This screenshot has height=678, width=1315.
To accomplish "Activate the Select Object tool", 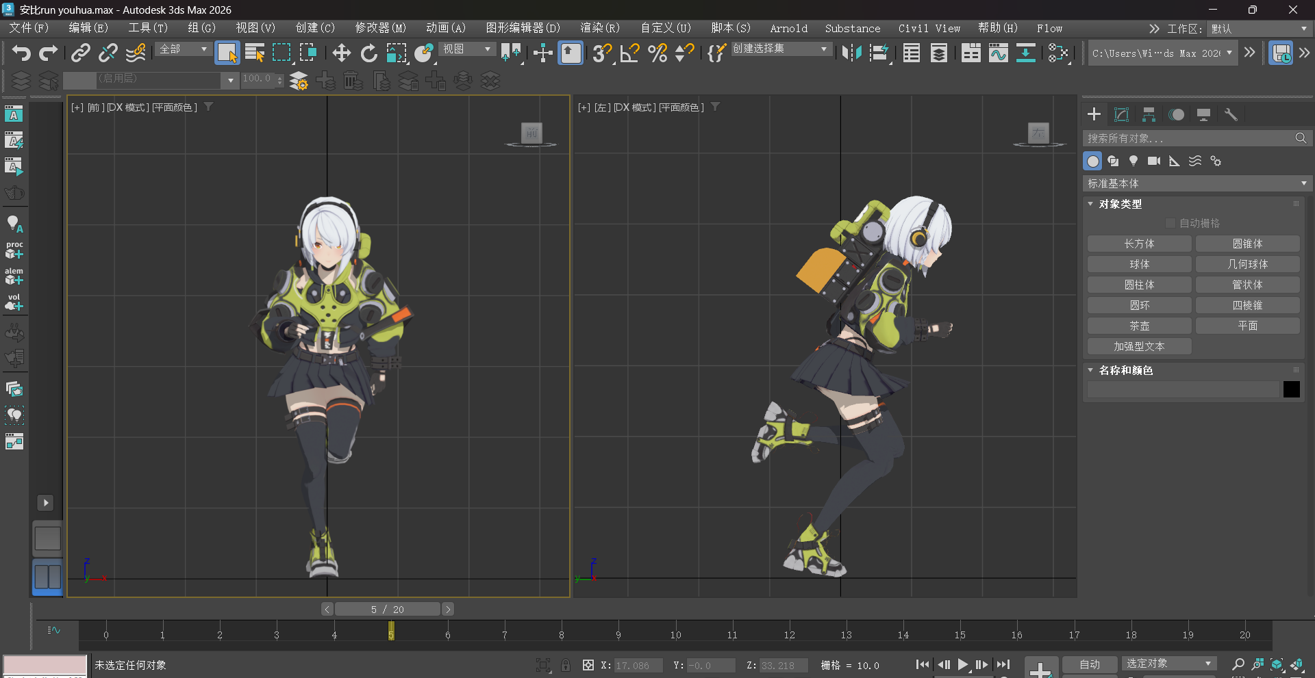I will click(227, 53).
